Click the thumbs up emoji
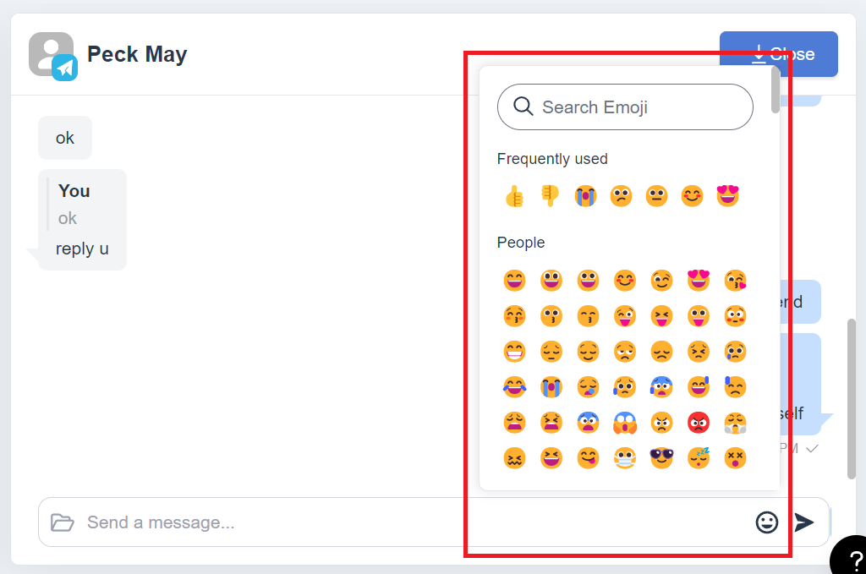Image resolution: width=866 pixels, height=574 pixels. coord(514,196)
